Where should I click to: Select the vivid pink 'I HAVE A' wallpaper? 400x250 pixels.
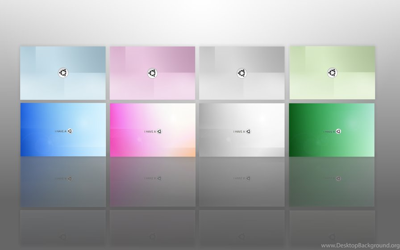[x=153, y=130]
